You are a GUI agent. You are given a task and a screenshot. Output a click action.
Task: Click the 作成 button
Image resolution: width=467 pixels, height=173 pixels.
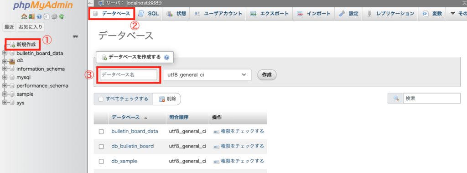pyautogui.click(x=267, y=75)
